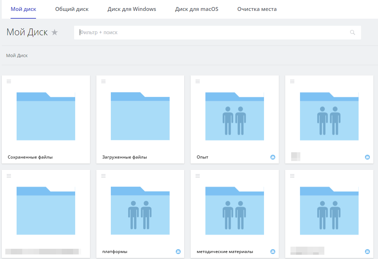Screen dimensions: 378x259
Task: Click the star icon next to Мой Диск
Action: pos(54,32)
